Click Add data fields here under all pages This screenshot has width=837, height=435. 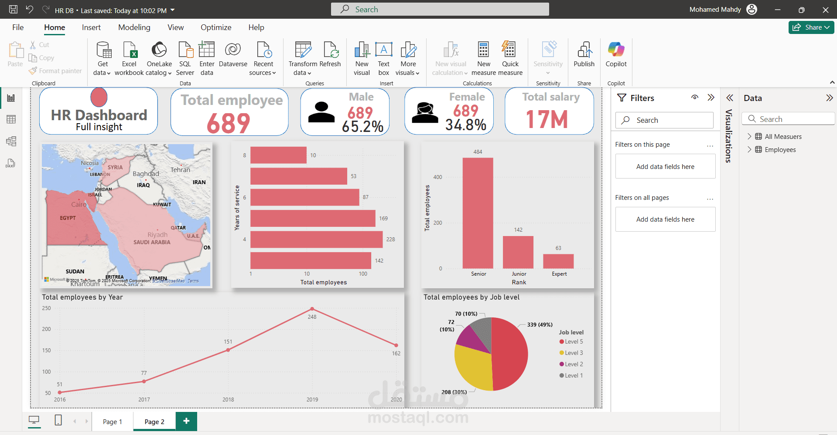click(x=665, y=219)
